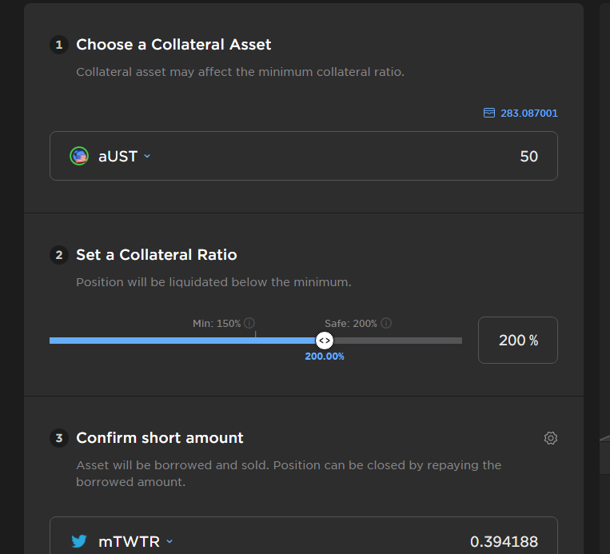The height and width of the screenshot is (554, 610).
Task: Click step 2 number badge
Action: pyautogui.click(x=59, y=255)
